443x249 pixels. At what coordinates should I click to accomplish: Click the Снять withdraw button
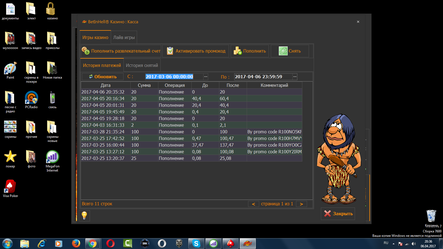tap(290, 51)
